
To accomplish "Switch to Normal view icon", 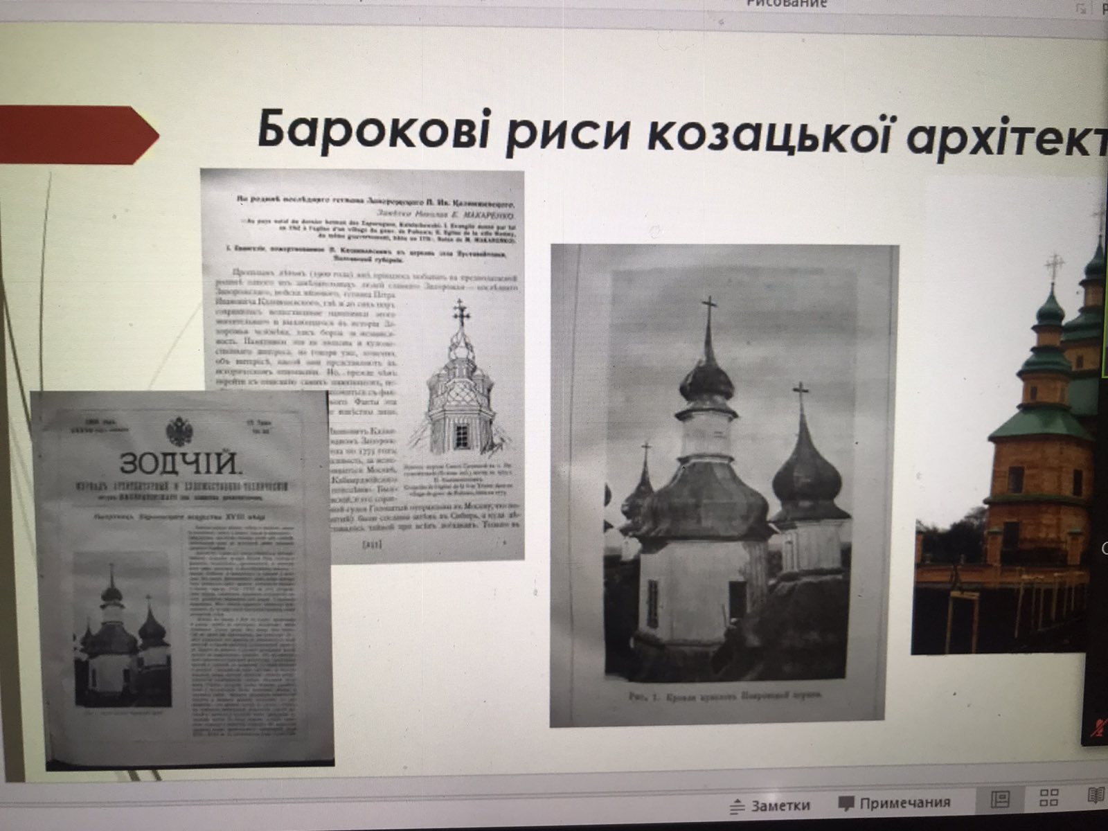I will pyautogui.click(x=1001, y=798).
